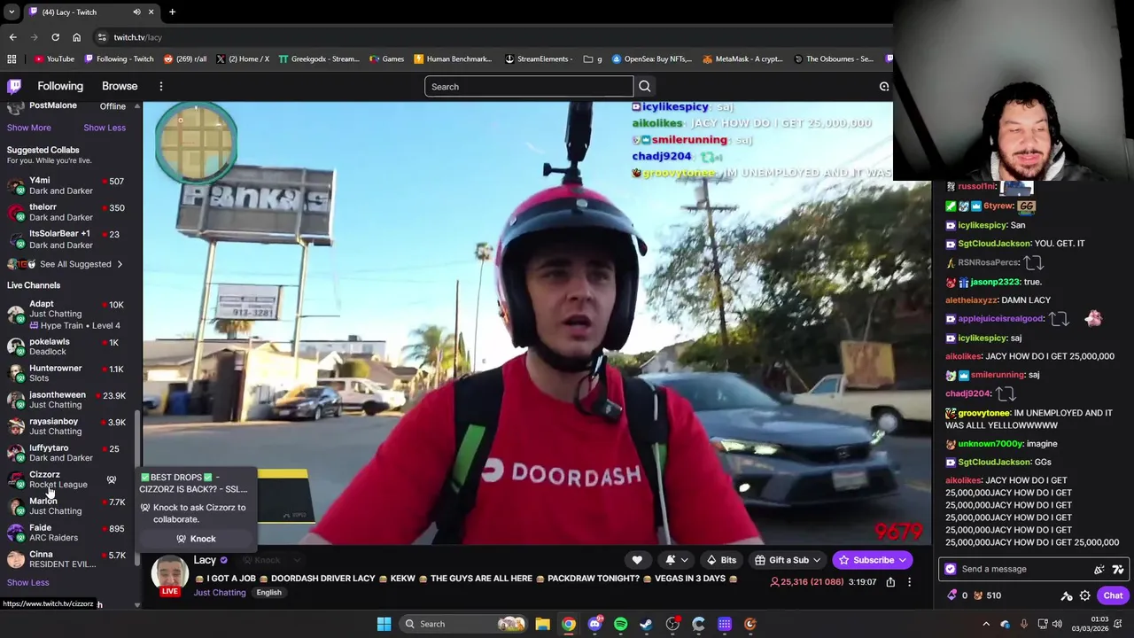1134x638 pixels.
Task: Open stream options three-dot menu
Action: [x=909, y=582]
